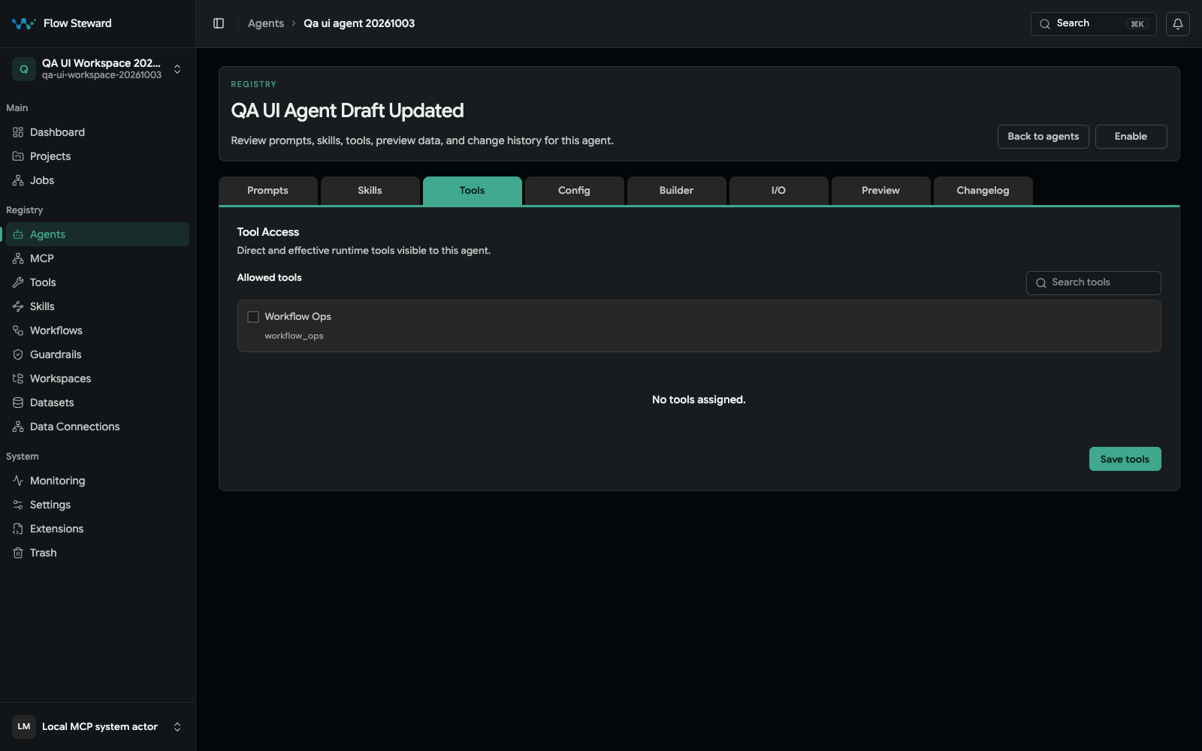Click the magnifier icon in Search tools
Screen dimensions: 1202x751
1041,283
